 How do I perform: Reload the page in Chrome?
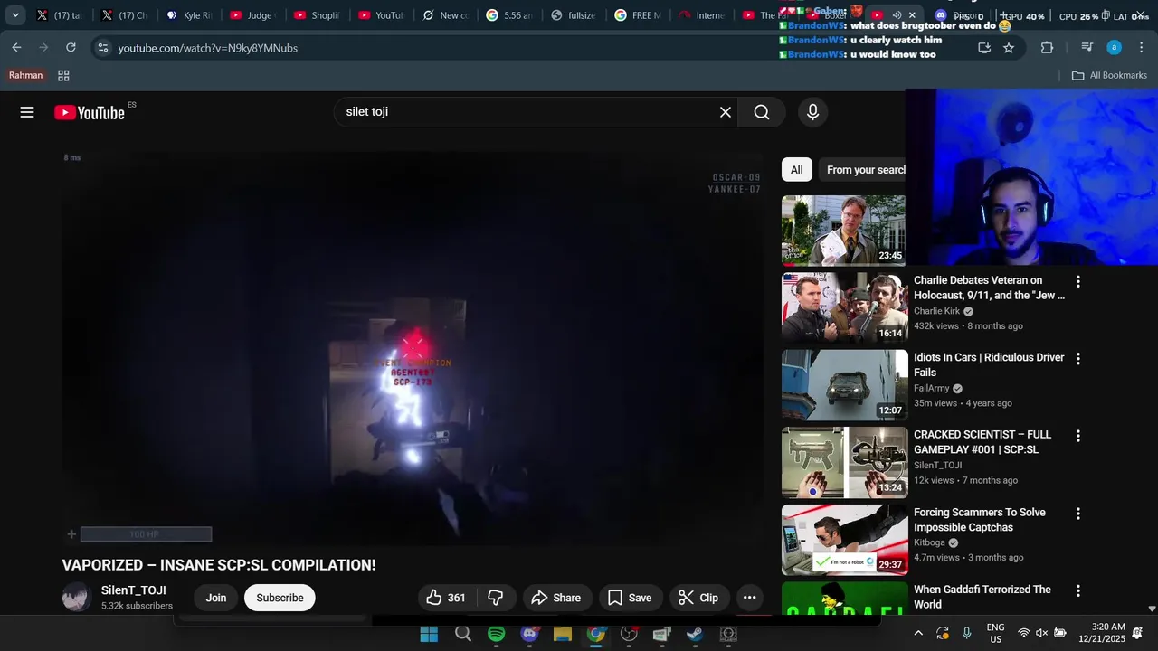[x=71, y=47]
